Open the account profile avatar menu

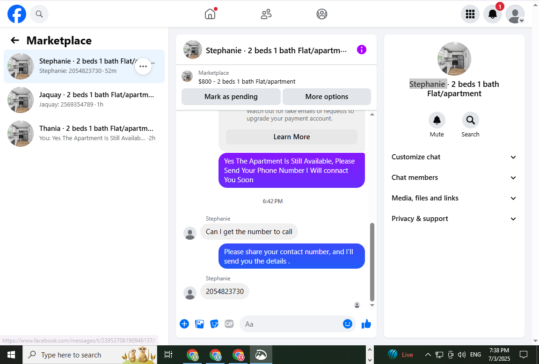(x=515, y=14)
